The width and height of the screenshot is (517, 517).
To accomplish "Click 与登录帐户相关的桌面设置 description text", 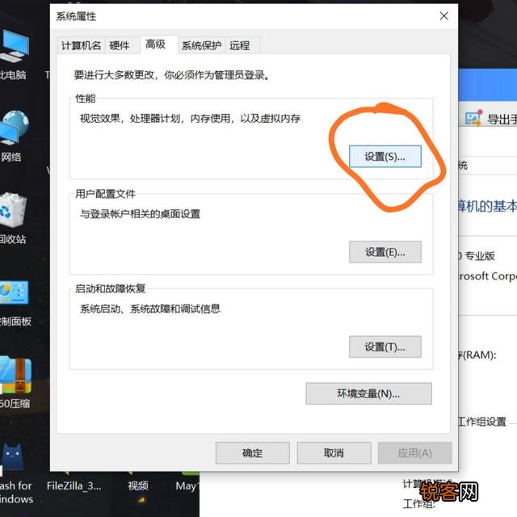I will [140, 213].
